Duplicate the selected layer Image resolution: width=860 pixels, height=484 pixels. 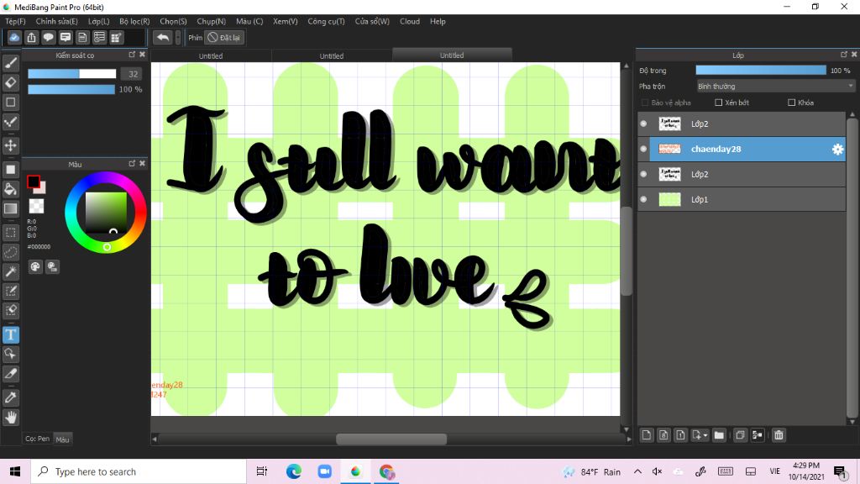(x=740, y=435)
